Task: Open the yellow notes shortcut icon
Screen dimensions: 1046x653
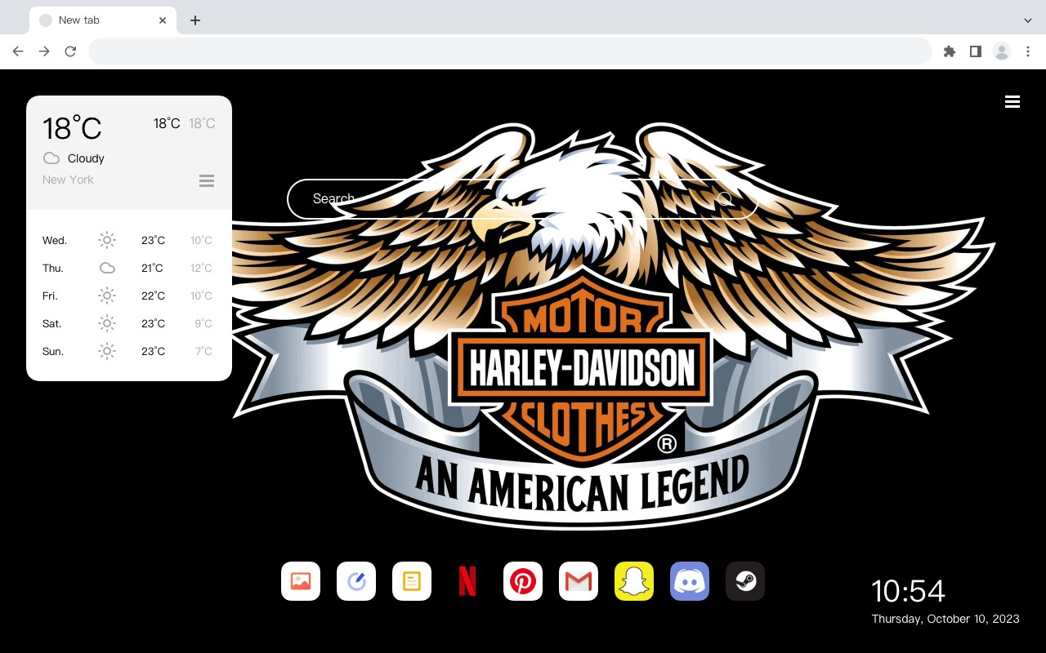Action: (412, 581)
